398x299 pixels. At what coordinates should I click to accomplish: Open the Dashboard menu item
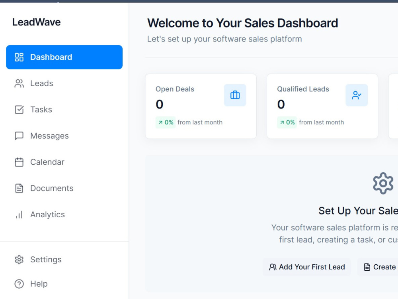[64, 57]
